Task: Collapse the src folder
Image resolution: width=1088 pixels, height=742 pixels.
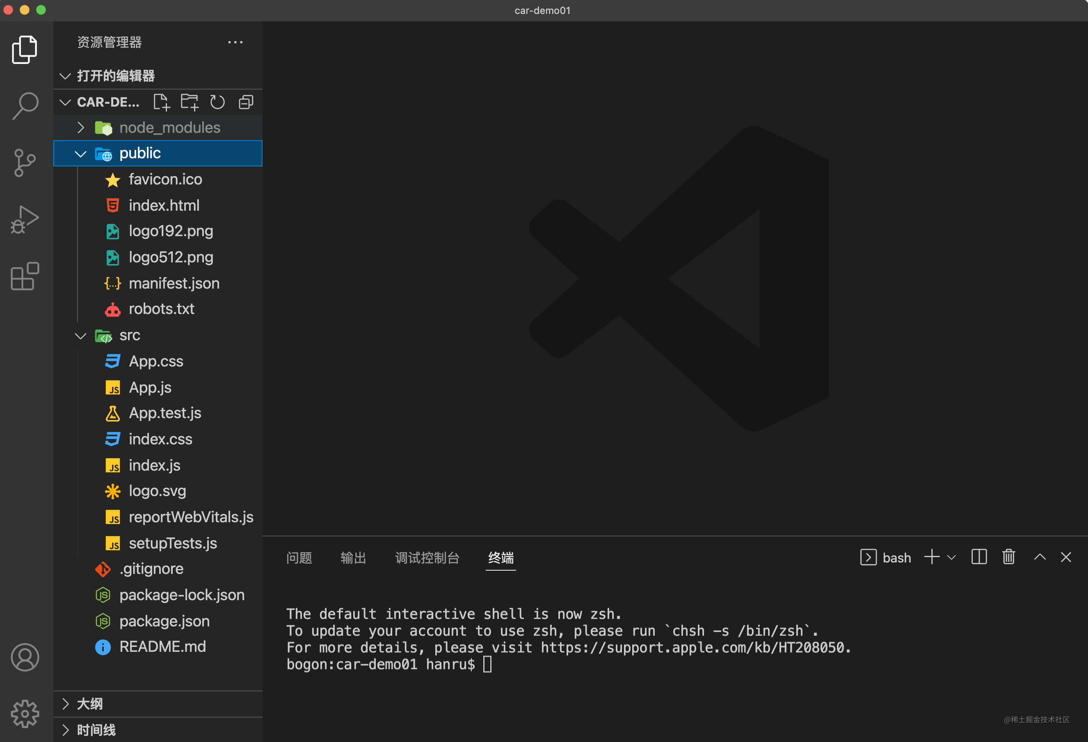Action: [x=158, y=335]
